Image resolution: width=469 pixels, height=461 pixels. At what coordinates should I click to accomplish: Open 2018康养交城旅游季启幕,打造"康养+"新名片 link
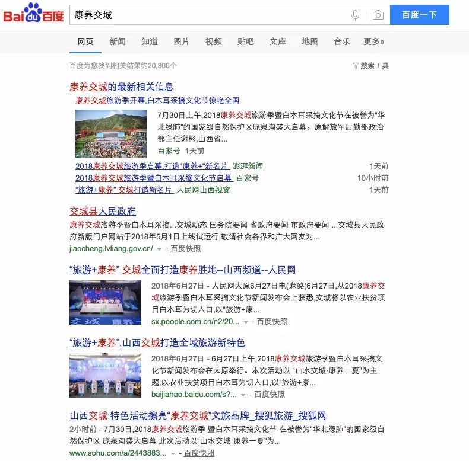[x=151, y=166]
